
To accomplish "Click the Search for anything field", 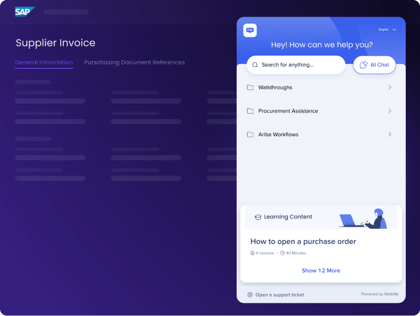I will [x=296, y=65].
